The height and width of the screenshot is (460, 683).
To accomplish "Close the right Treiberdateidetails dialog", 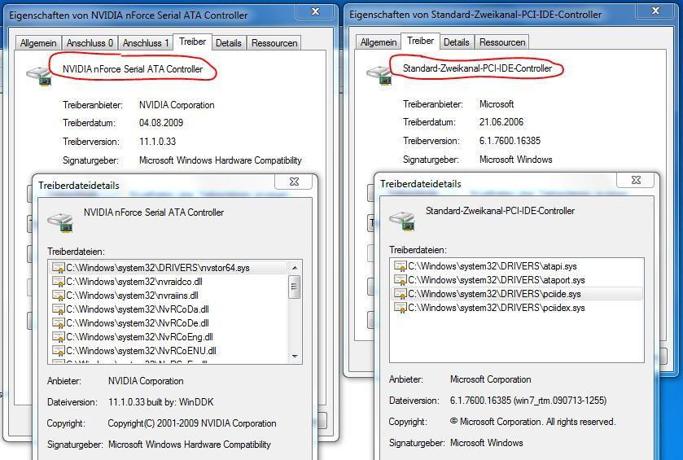I will coord(636,180).
